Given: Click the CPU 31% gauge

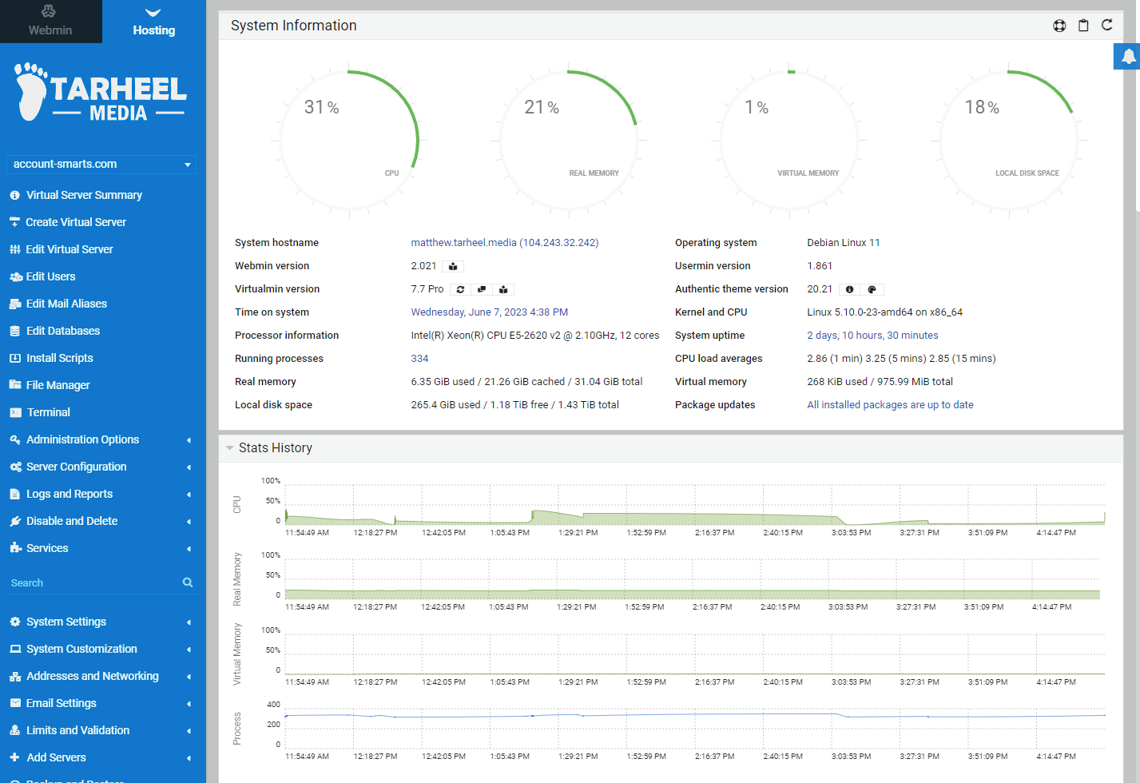Looking at the screenshot, I should coord(349,141).
